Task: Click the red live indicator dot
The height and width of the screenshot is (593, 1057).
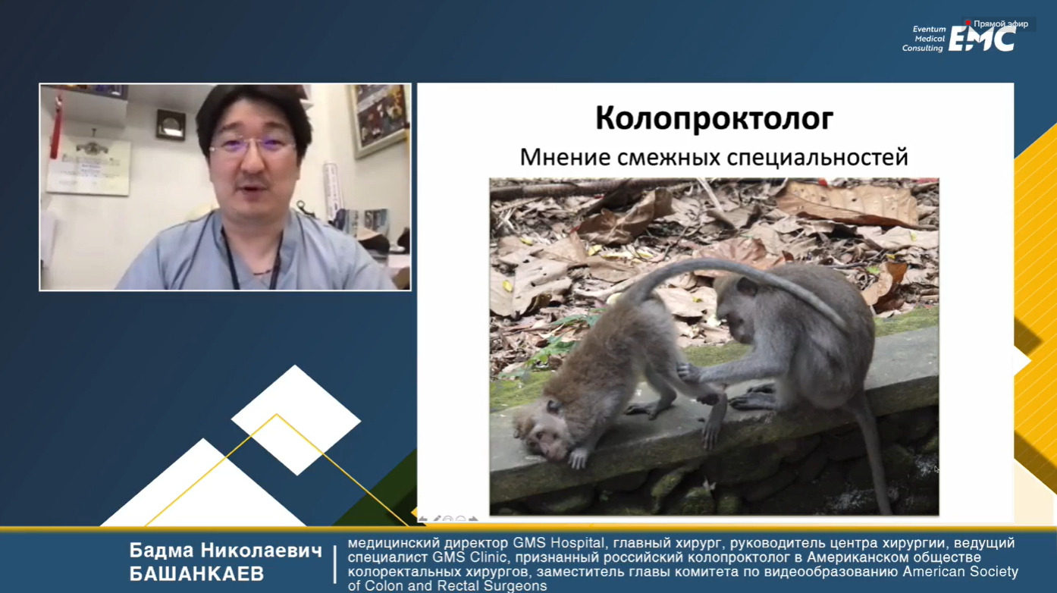Action: click(x=968, y=24)
